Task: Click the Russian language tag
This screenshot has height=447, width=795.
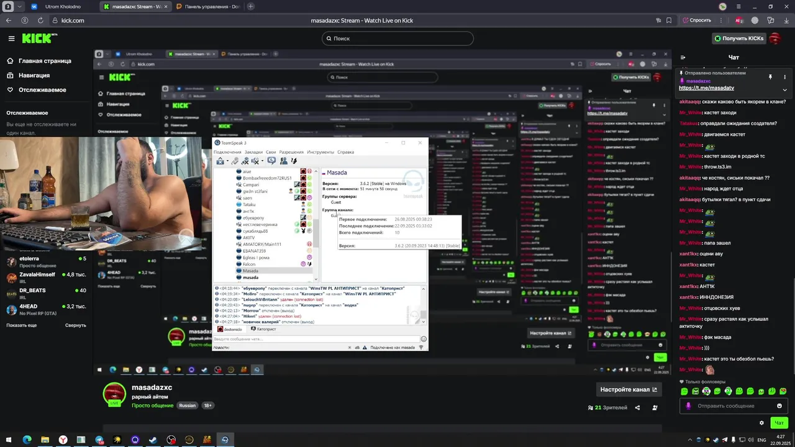Action: pyautogui.click(x=188, y=405)
